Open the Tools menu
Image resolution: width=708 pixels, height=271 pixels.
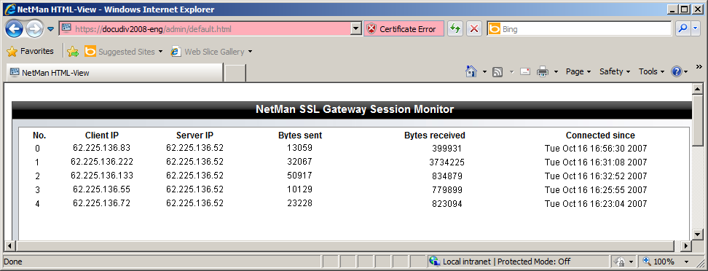click(x=651, y=71)
